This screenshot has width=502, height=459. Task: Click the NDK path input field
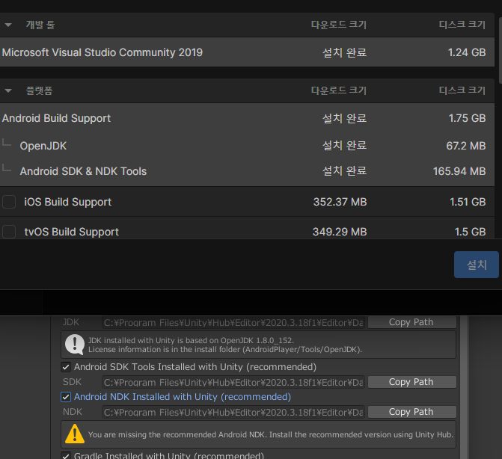pyautogui.click(x=233, y=413)
